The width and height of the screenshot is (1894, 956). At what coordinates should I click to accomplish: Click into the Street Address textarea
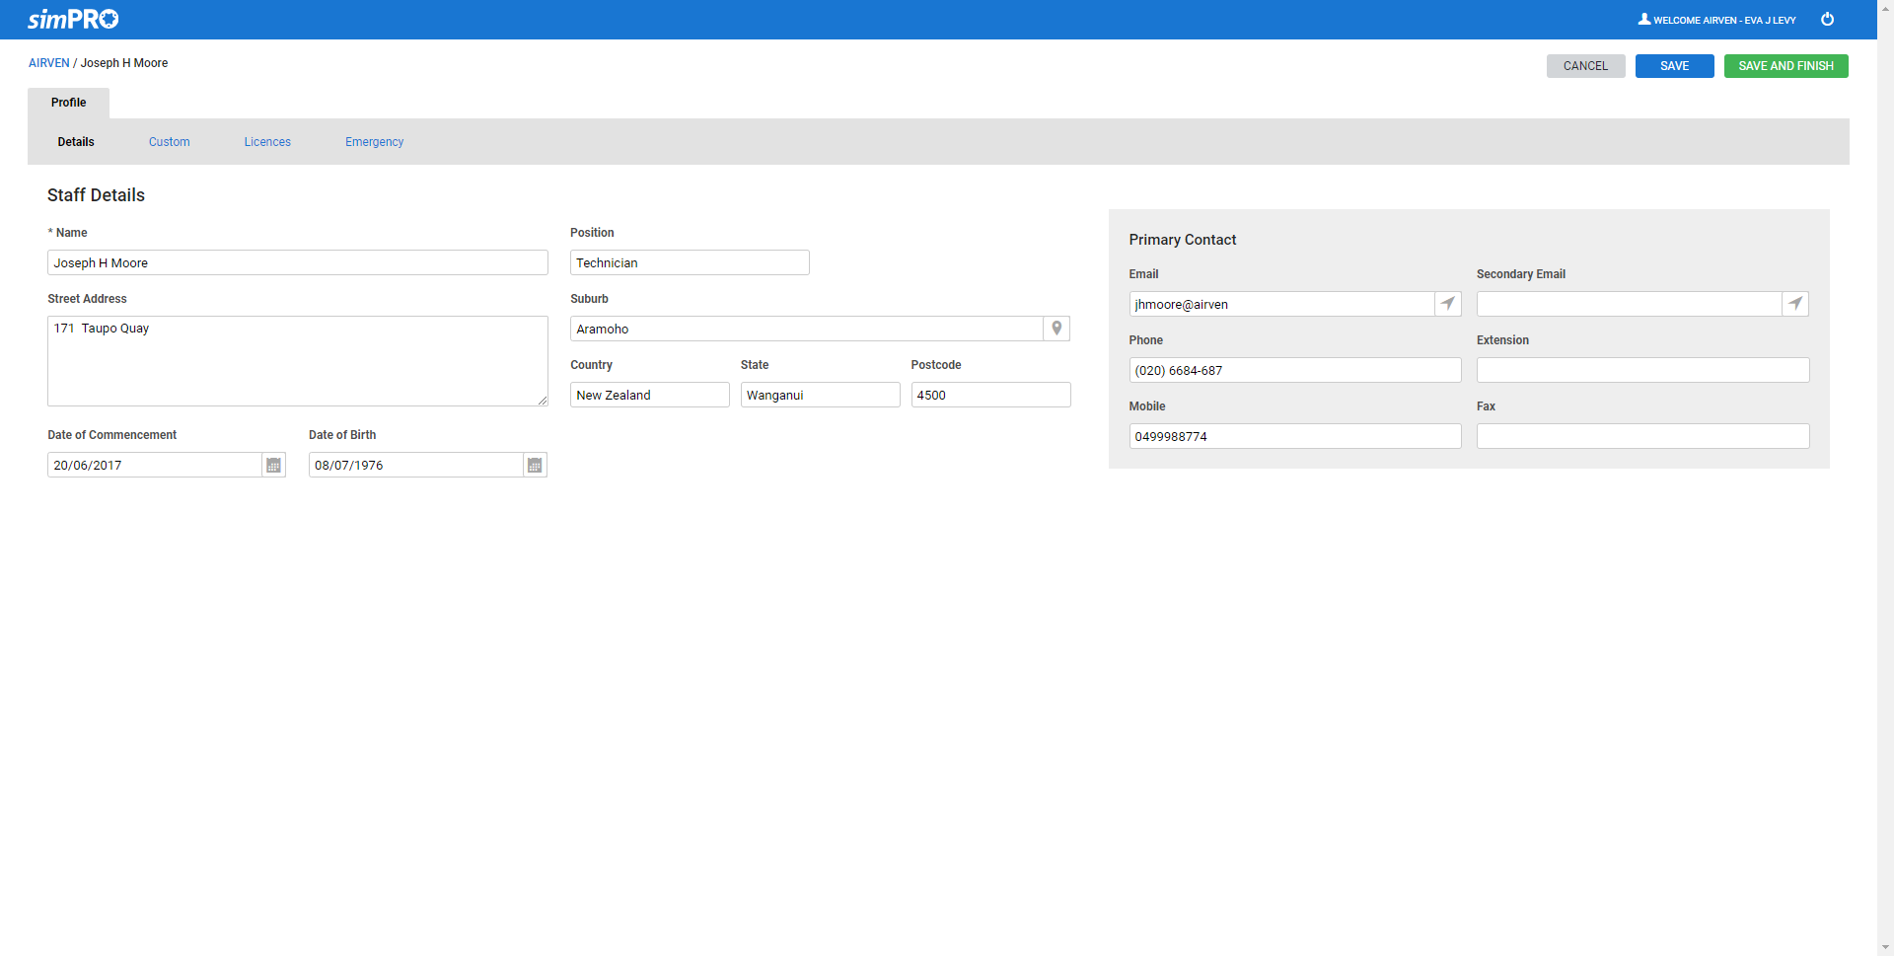tap(298, 361)
